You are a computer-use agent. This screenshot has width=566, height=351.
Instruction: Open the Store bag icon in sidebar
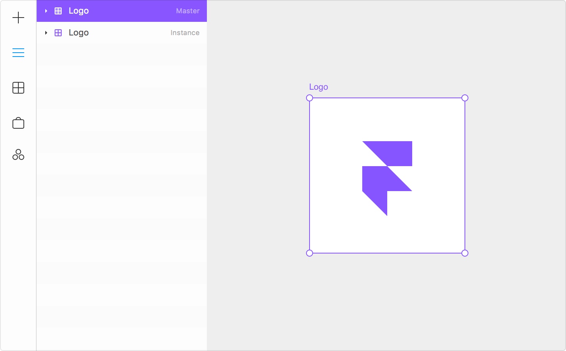pos(18,123)
